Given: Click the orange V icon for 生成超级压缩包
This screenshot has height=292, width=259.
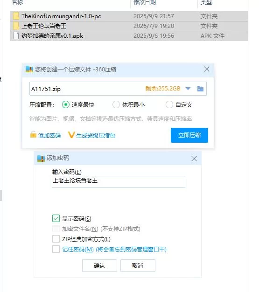Looking at the screenshot, I should (x=71, y=135).
